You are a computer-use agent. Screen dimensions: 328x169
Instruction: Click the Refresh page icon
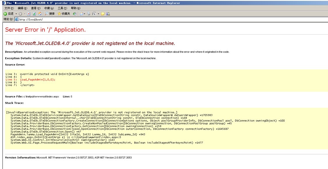click(34, 14)
